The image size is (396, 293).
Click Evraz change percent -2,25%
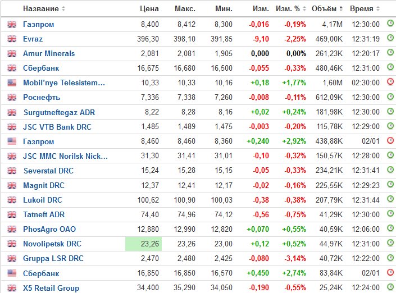pos(295,39)
